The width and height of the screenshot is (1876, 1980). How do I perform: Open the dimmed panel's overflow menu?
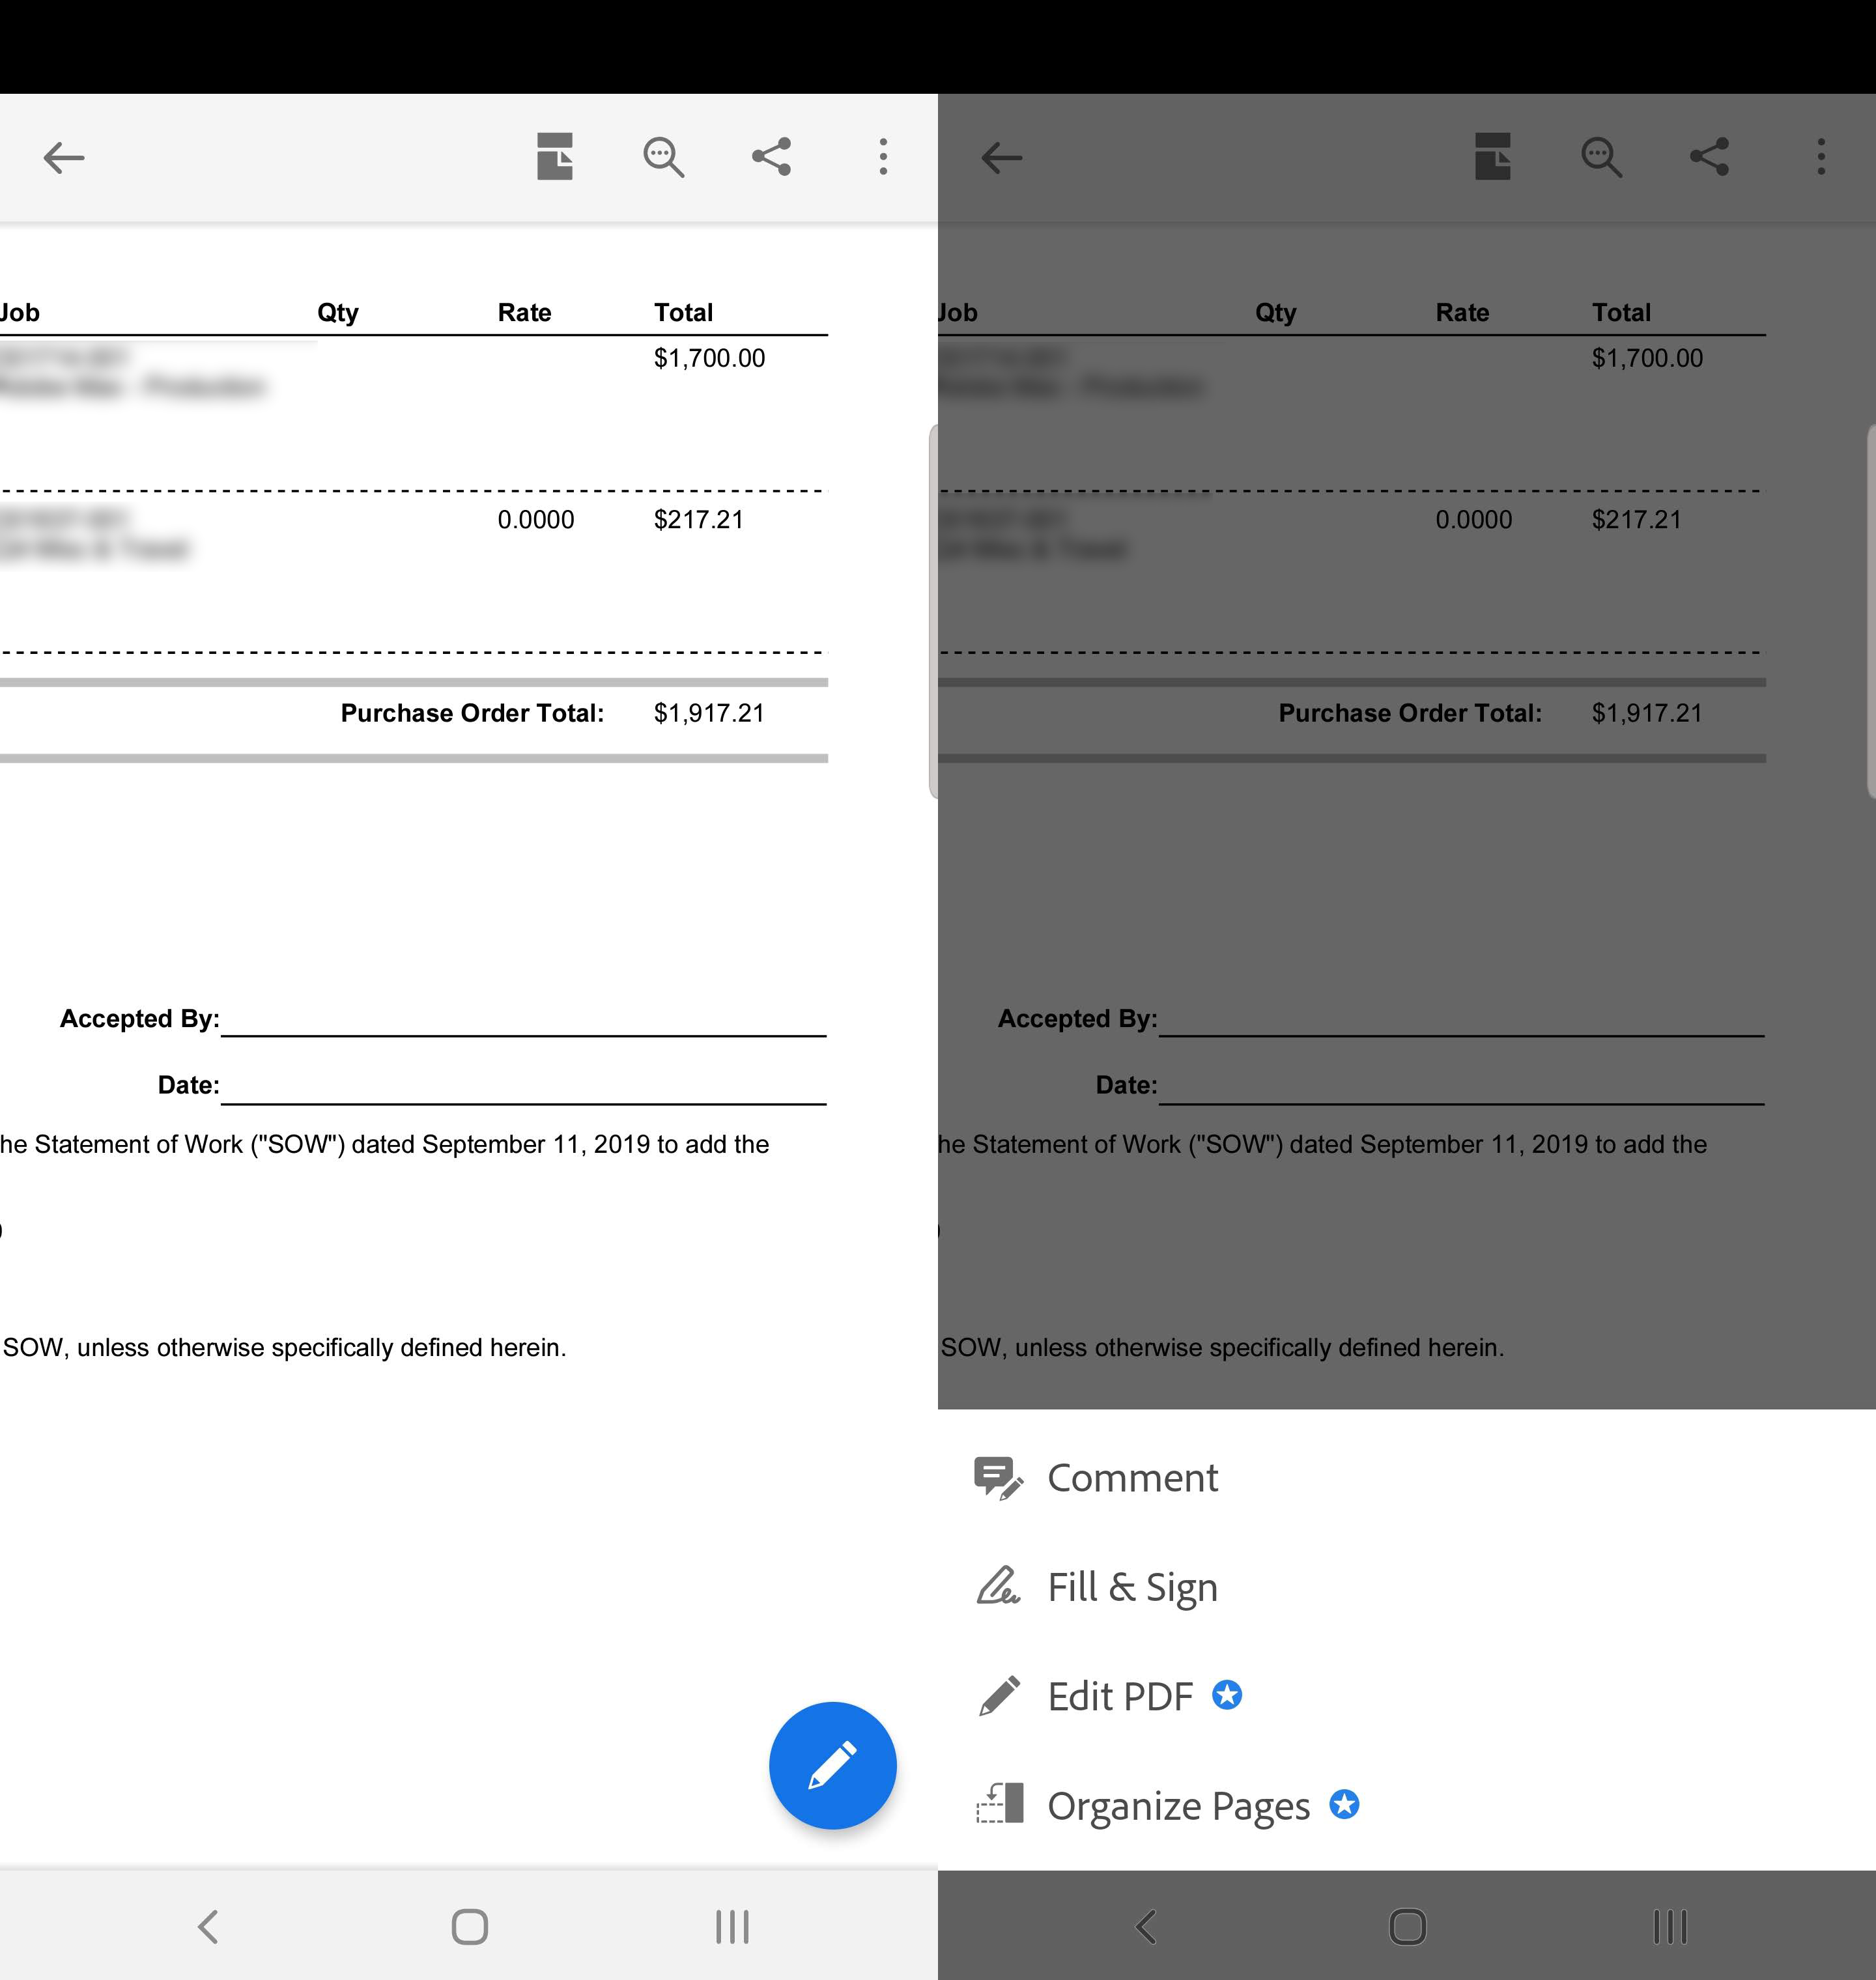pos(1821,157)
